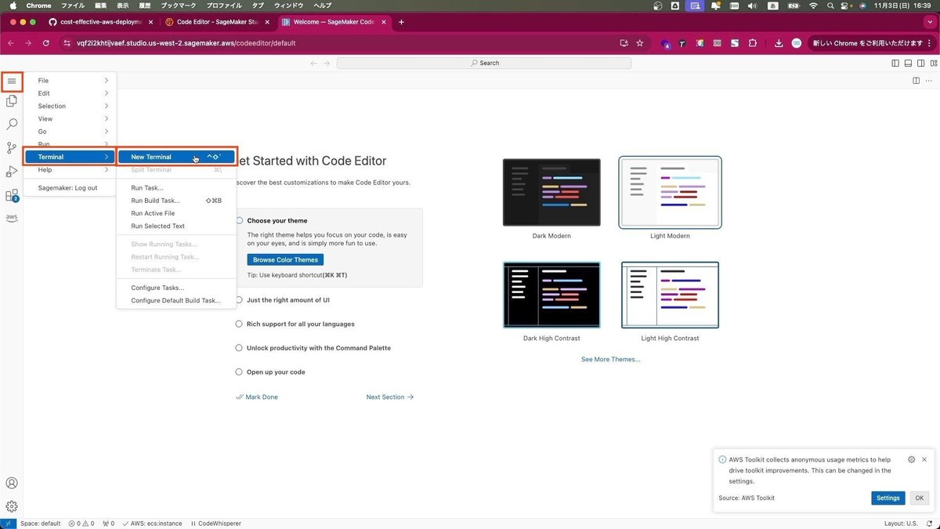940x529 pixels.
Task: Expand the View menu chevron
Action: (107, 119)
